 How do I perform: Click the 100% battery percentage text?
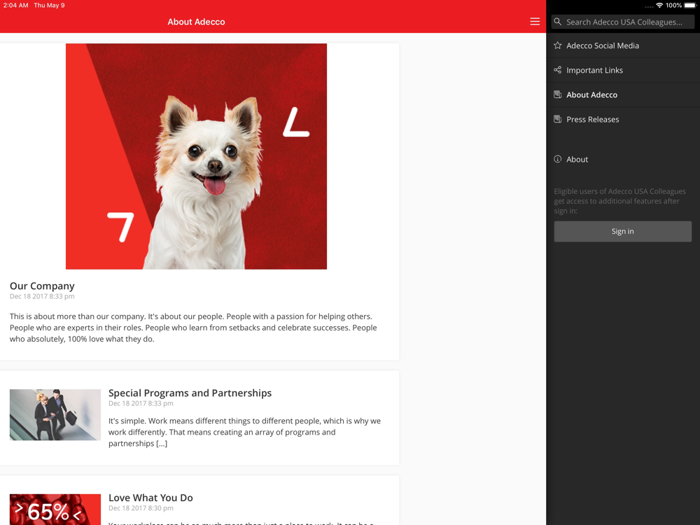tap(673, 6)
